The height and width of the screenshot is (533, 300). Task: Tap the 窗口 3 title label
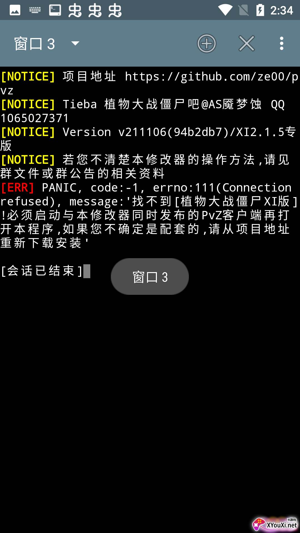(35, 44)
